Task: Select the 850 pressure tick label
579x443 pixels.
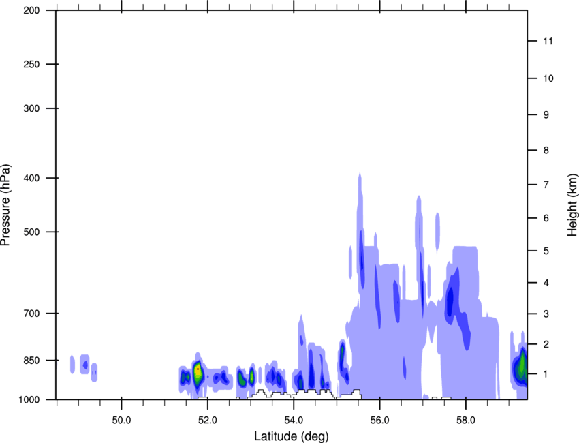Action: 31,360
